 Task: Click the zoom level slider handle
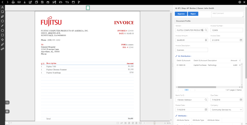pyautogui.click(x=155, y=123)
